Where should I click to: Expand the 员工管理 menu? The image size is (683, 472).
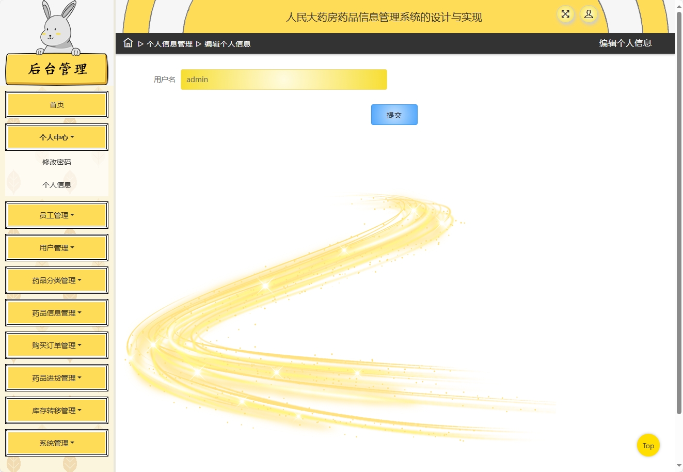pos(57,215)
